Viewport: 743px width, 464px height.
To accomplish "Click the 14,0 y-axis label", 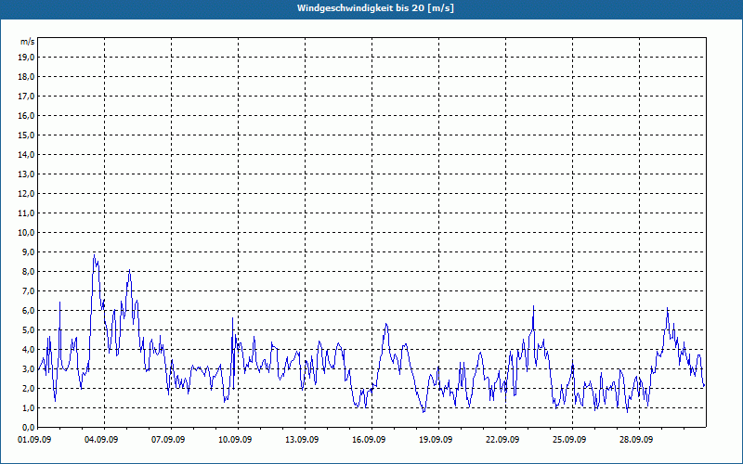I will click(26, 154).
